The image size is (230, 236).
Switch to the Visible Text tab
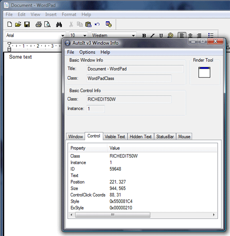point(115,137)
